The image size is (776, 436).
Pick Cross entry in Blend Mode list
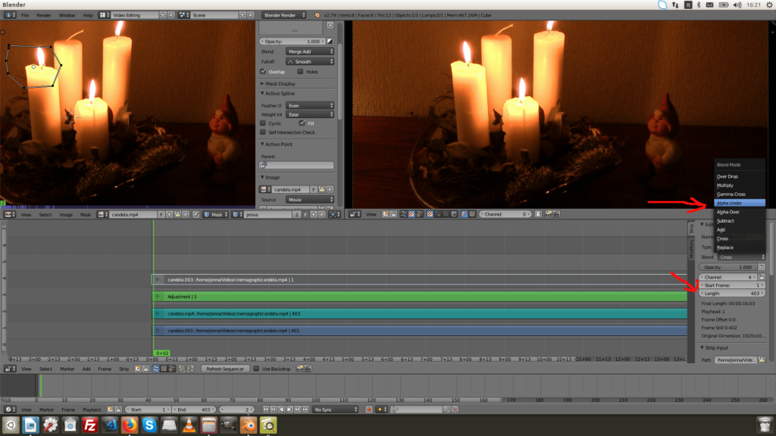click(x=740, y=238)
